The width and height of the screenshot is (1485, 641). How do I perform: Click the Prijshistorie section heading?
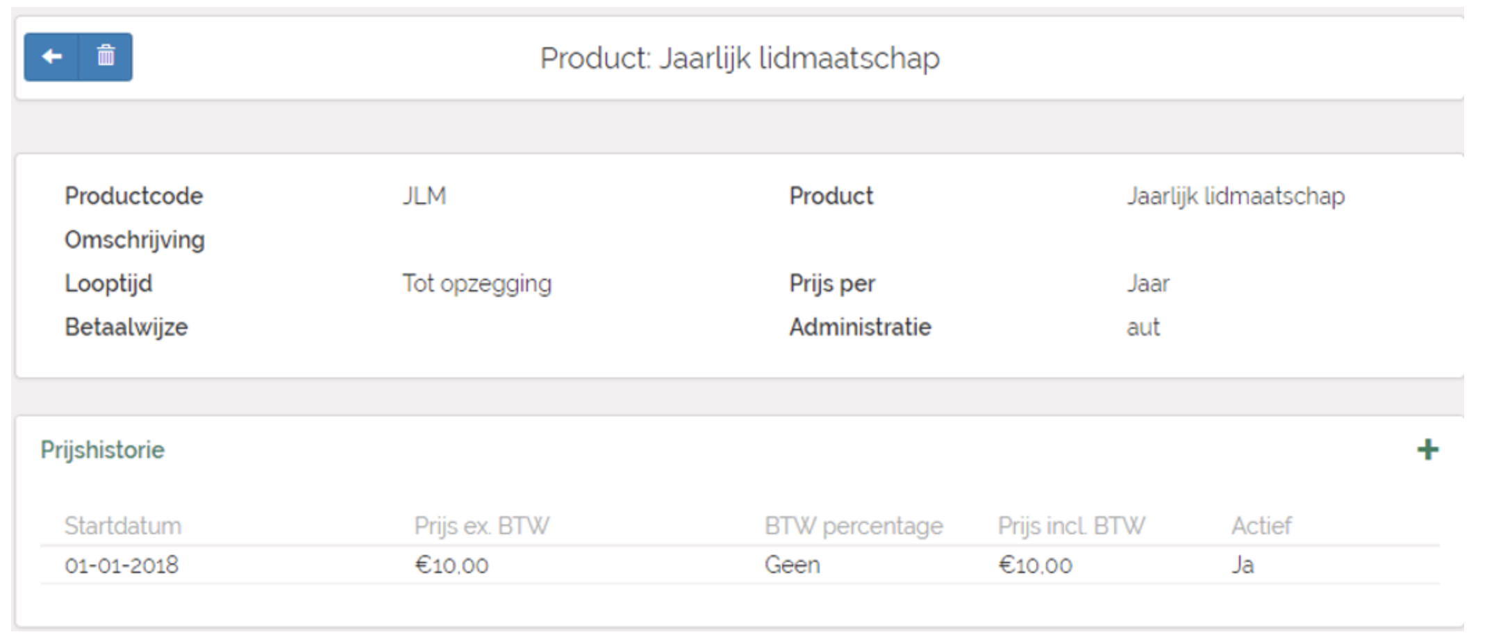(102, 450)
